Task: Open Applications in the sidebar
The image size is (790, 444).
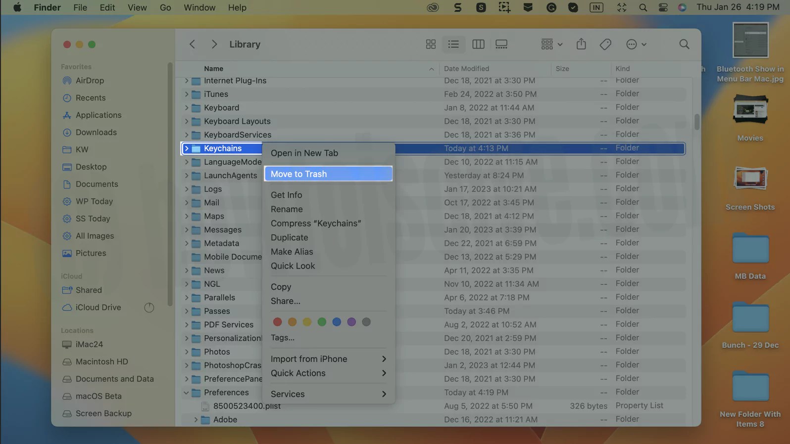Action: click(99, 115)
